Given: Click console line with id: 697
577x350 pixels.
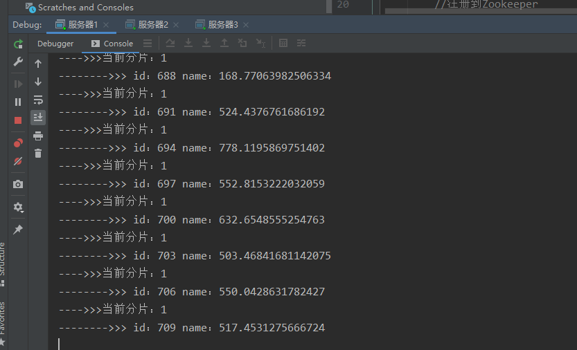Looking at the screenshot, I should coord(192,184).
